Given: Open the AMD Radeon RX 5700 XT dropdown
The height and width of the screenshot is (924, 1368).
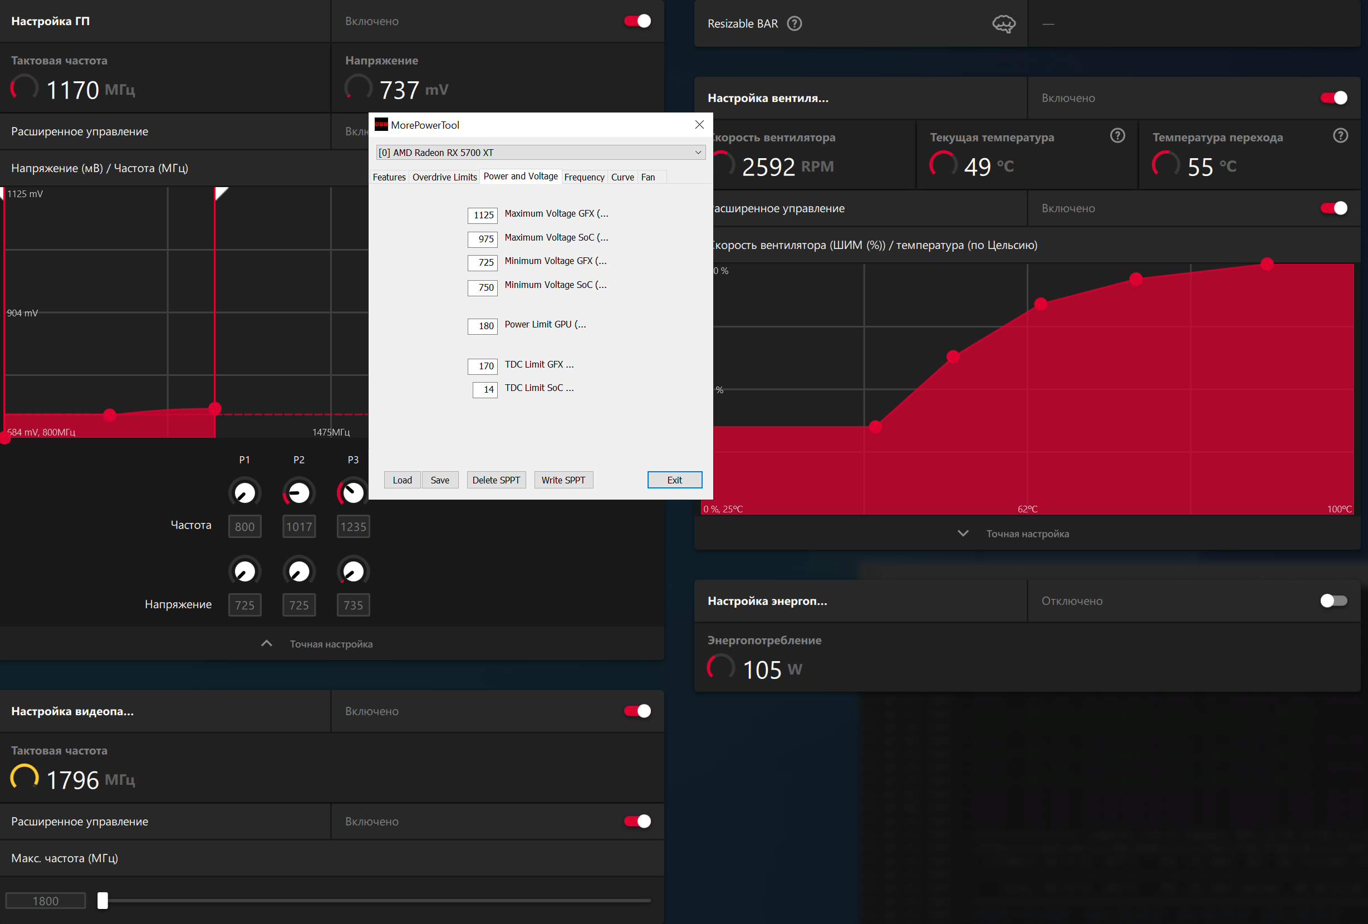Looking at the screenshot, I should (x=541, y=153).
